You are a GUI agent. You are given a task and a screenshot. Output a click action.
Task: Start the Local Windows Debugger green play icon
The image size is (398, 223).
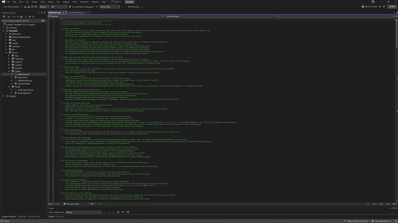[70, 7]
